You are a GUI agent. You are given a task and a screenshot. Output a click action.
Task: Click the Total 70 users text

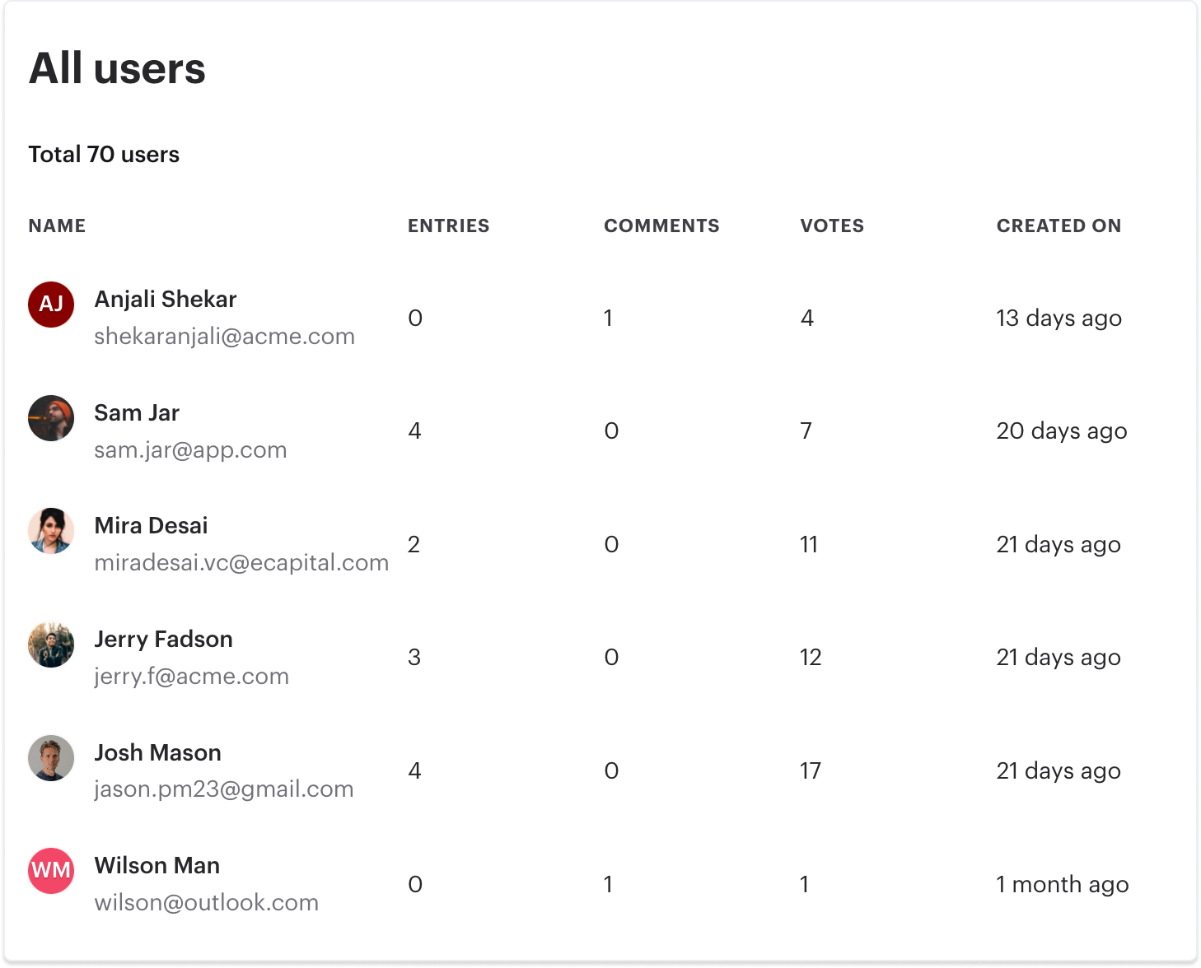tap(104, 155)
